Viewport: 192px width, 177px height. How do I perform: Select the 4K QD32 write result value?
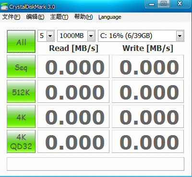148,141
